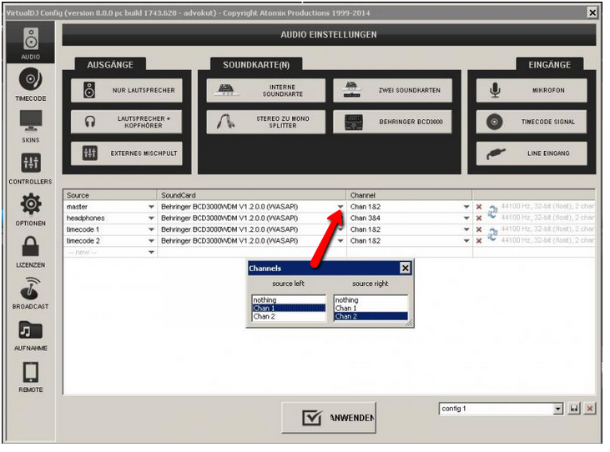Click the Channel column header

409,195
